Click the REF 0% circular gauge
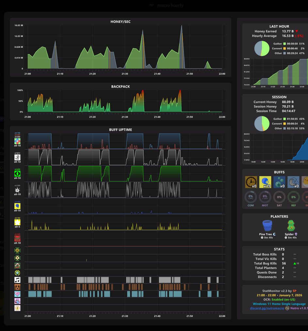 coord(293,197)
